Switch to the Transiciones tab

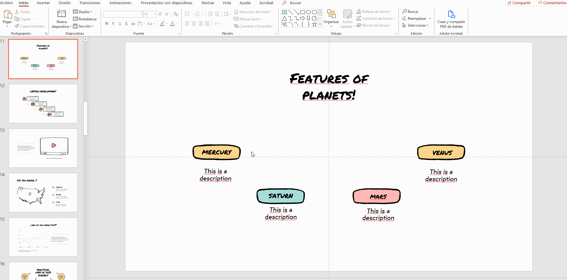point(90,3)
